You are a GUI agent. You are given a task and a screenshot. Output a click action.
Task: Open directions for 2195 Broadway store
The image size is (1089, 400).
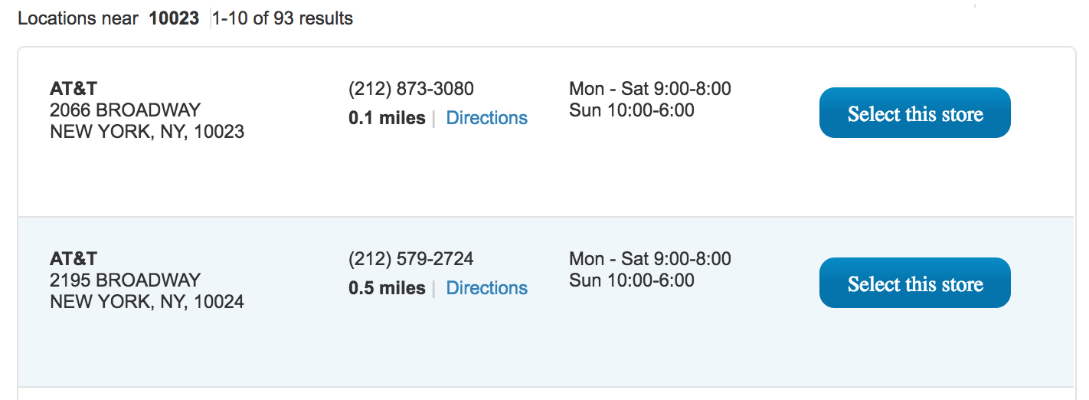tap(486, 288)
